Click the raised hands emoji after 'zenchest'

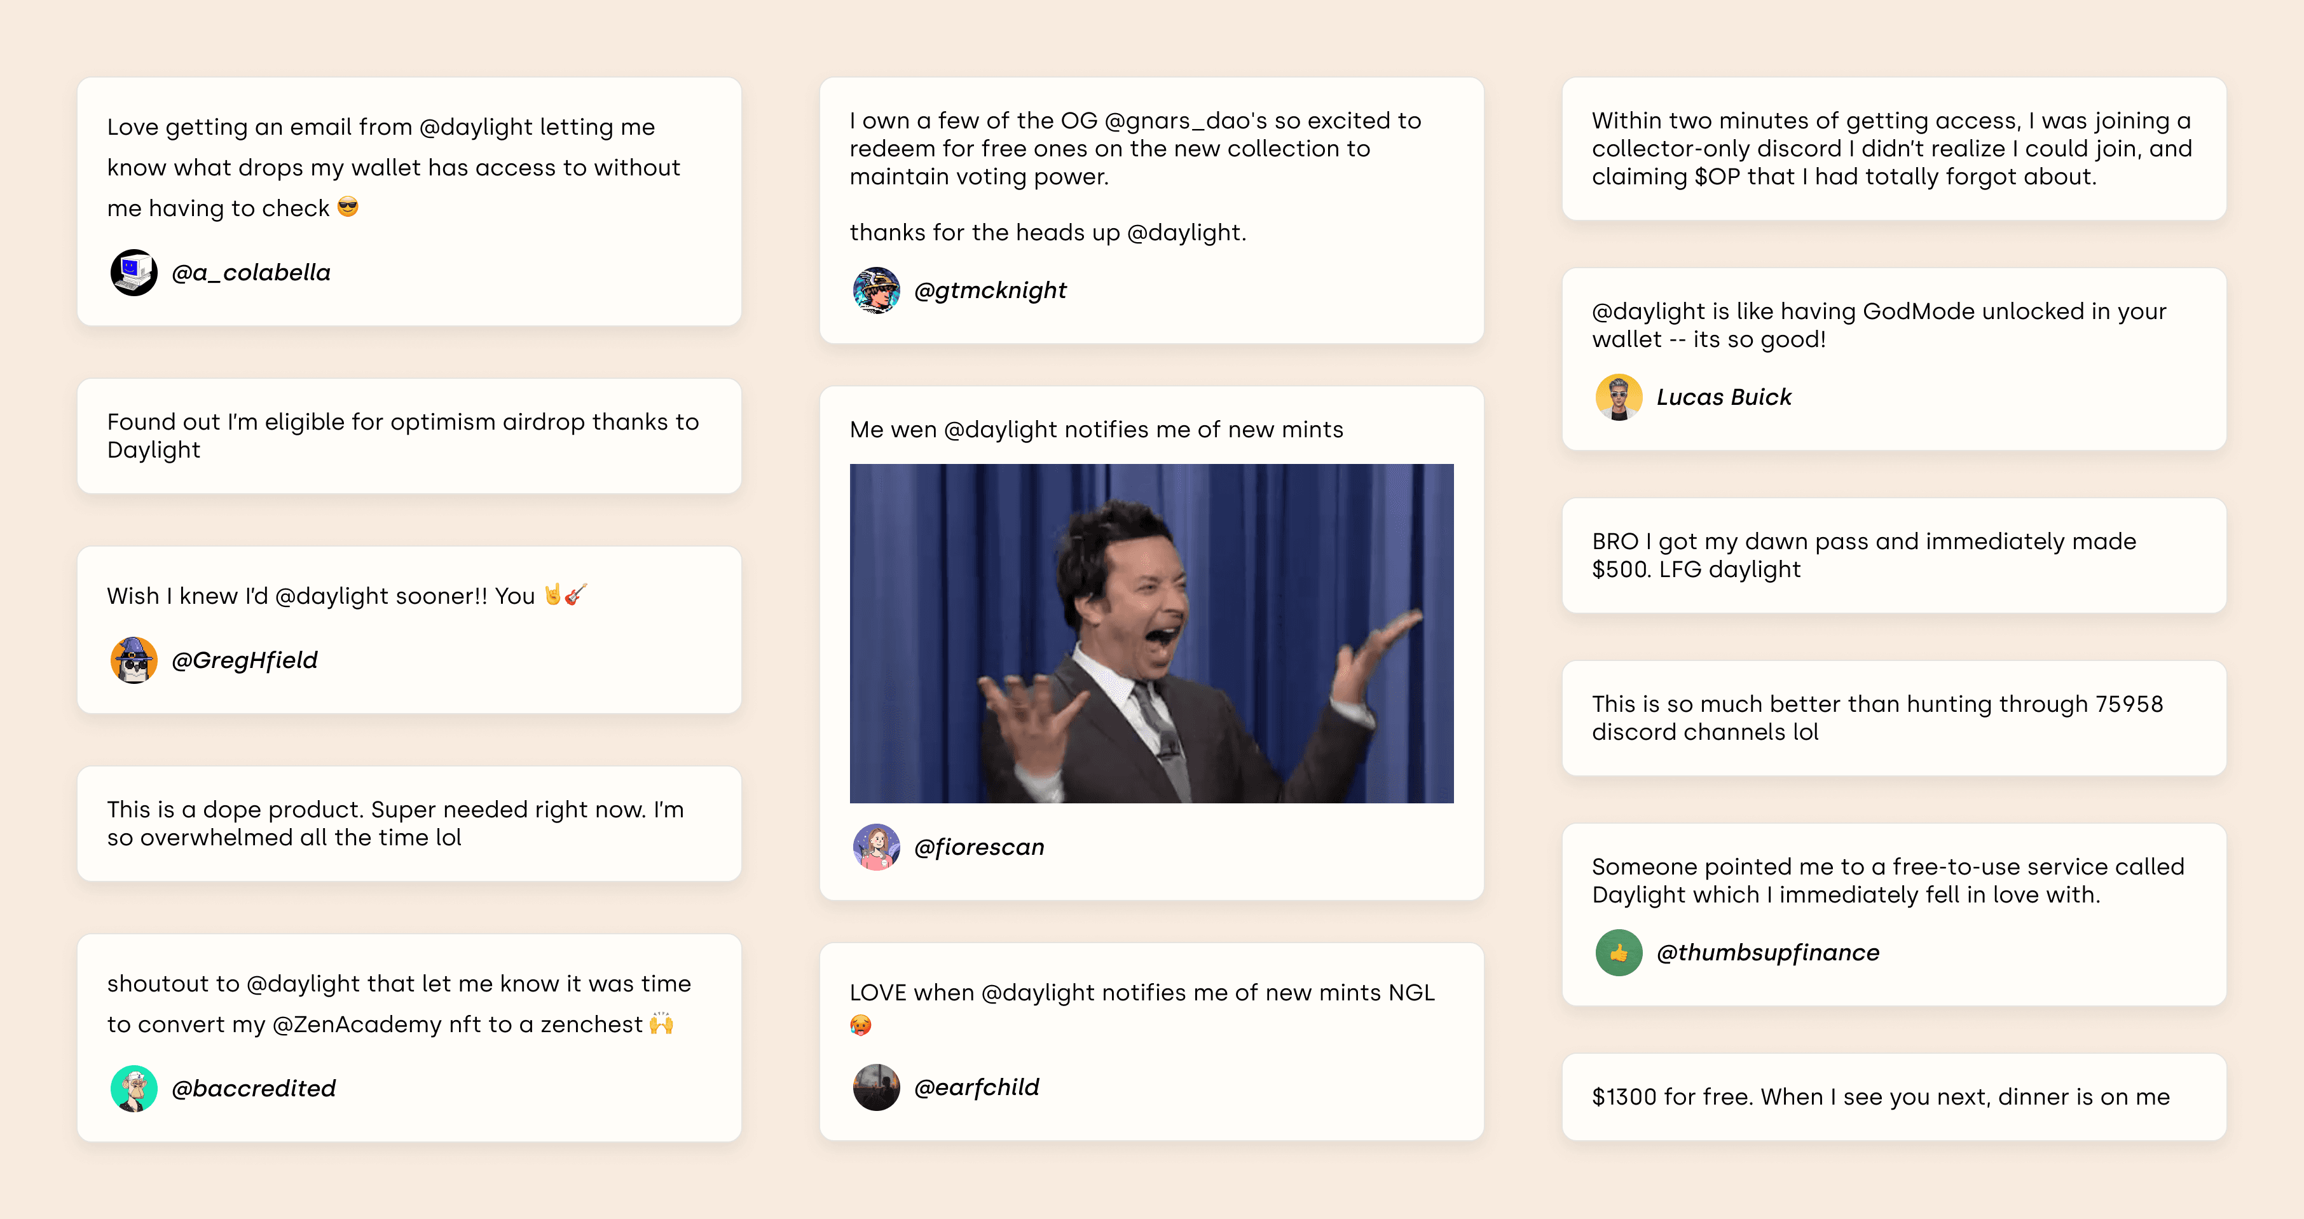[x=661, y=1023]
